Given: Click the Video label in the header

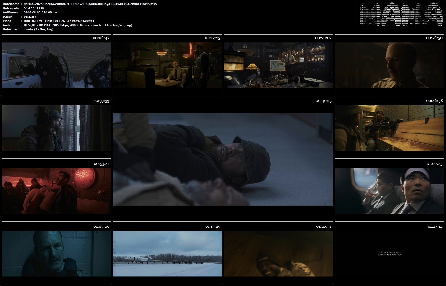Looking at the screenshot, I should [x=7, y=21].
